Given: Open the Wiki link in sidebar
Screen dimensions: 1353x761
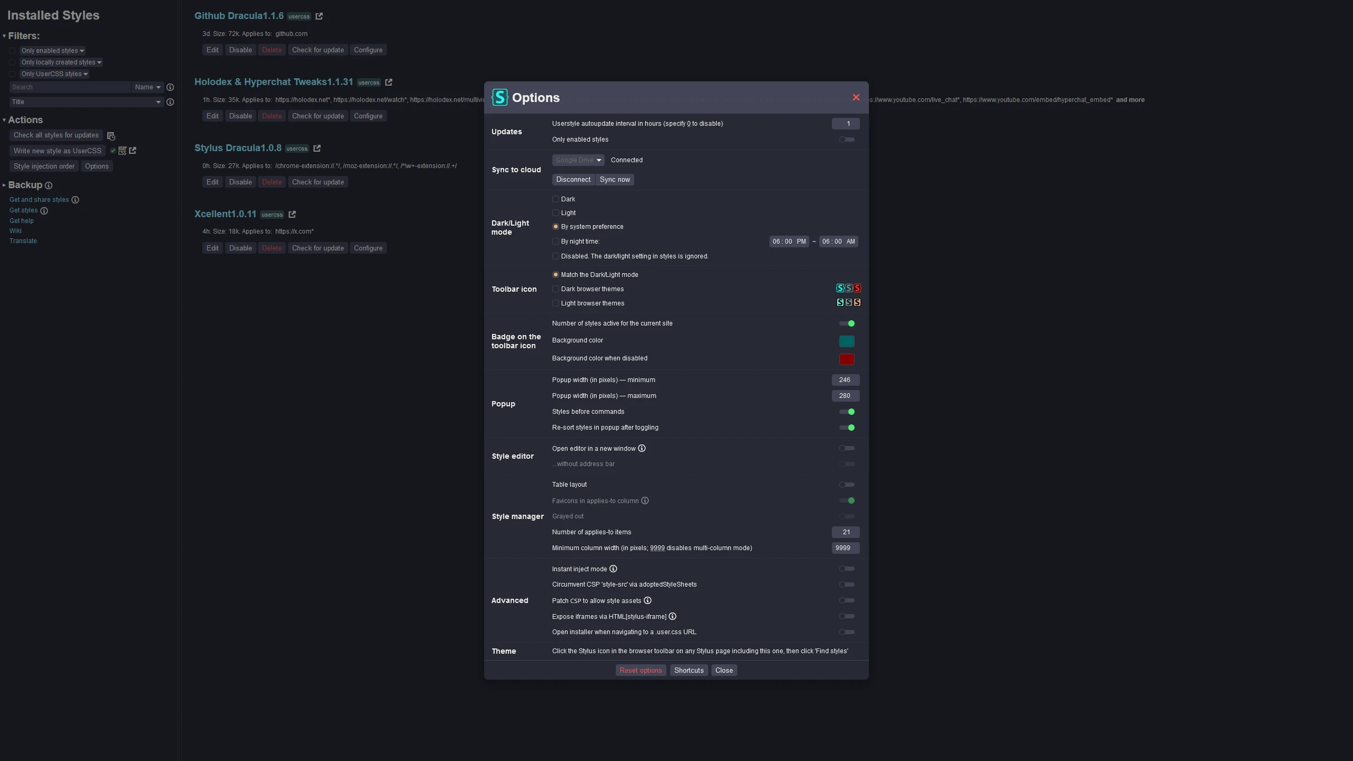Looking at the screenshot, I should tap(15, 231).
